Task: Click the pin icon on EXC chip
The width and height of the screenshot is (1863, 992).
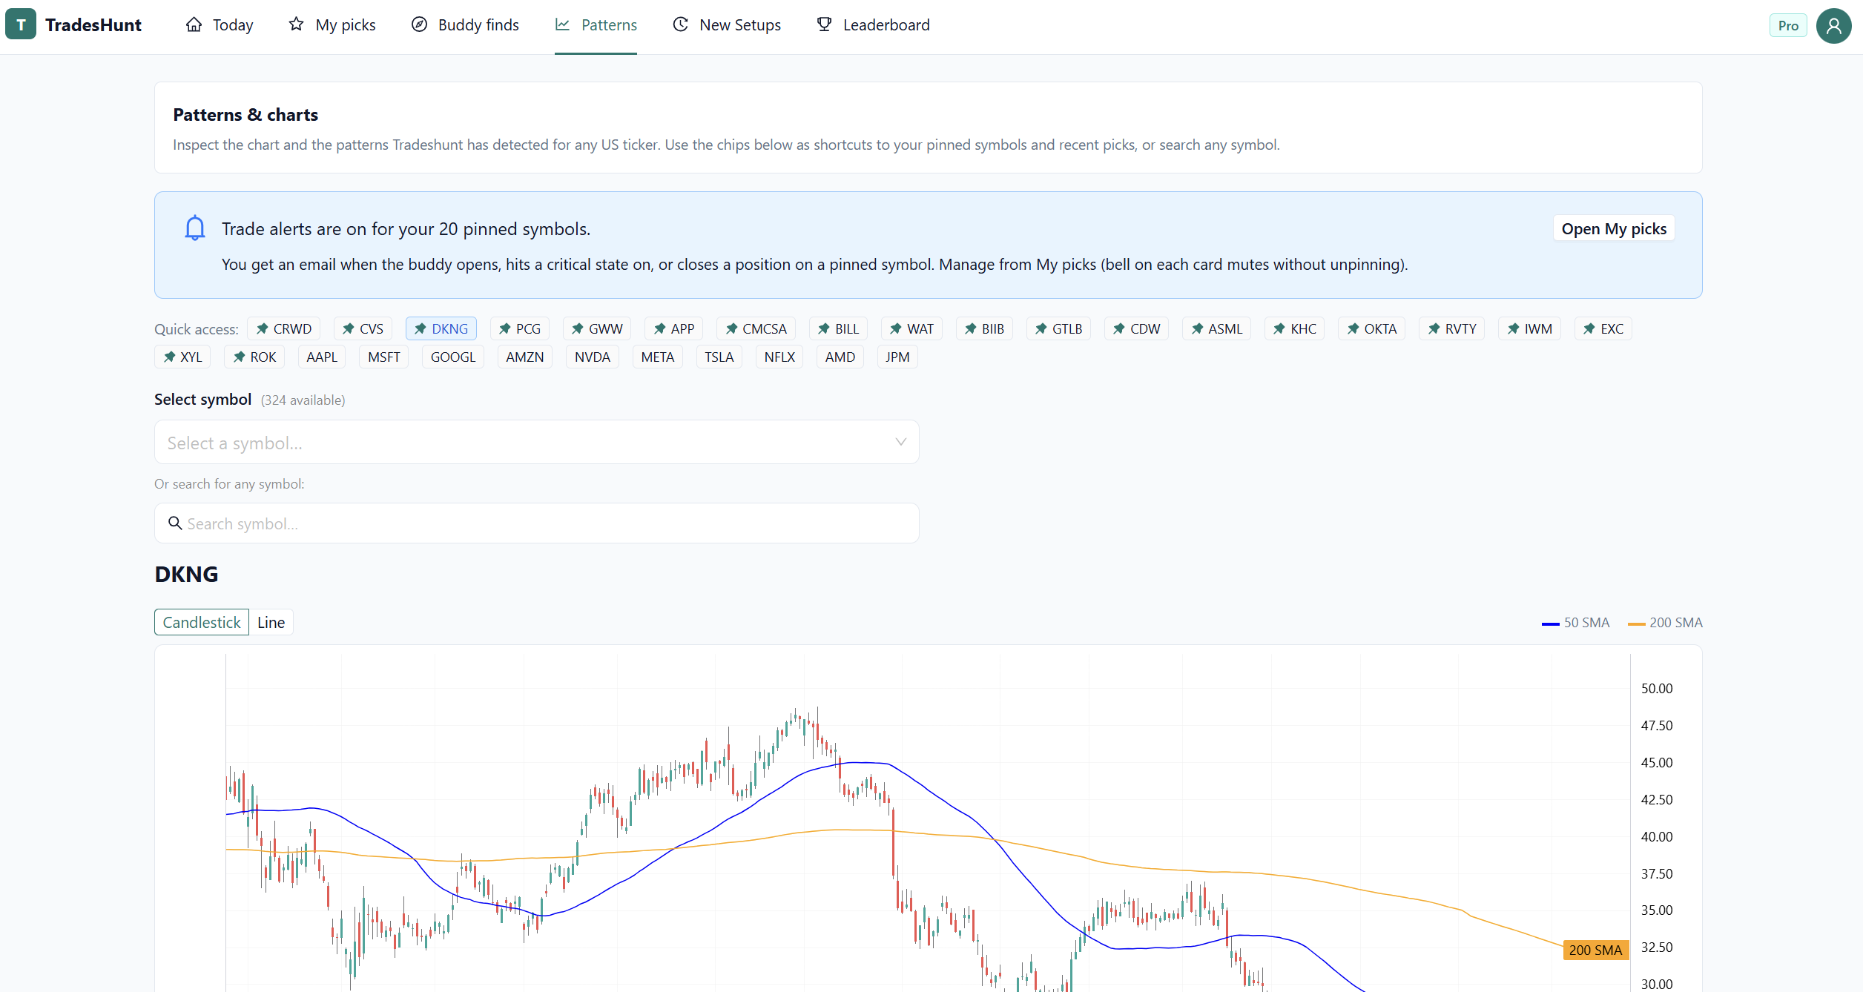Action: [1589, 328]
